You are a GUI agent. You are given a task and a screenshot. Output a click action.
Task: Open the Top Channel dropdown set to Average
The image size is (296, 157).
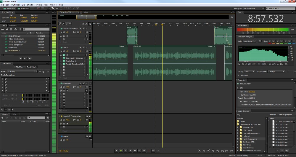point(276,71)
